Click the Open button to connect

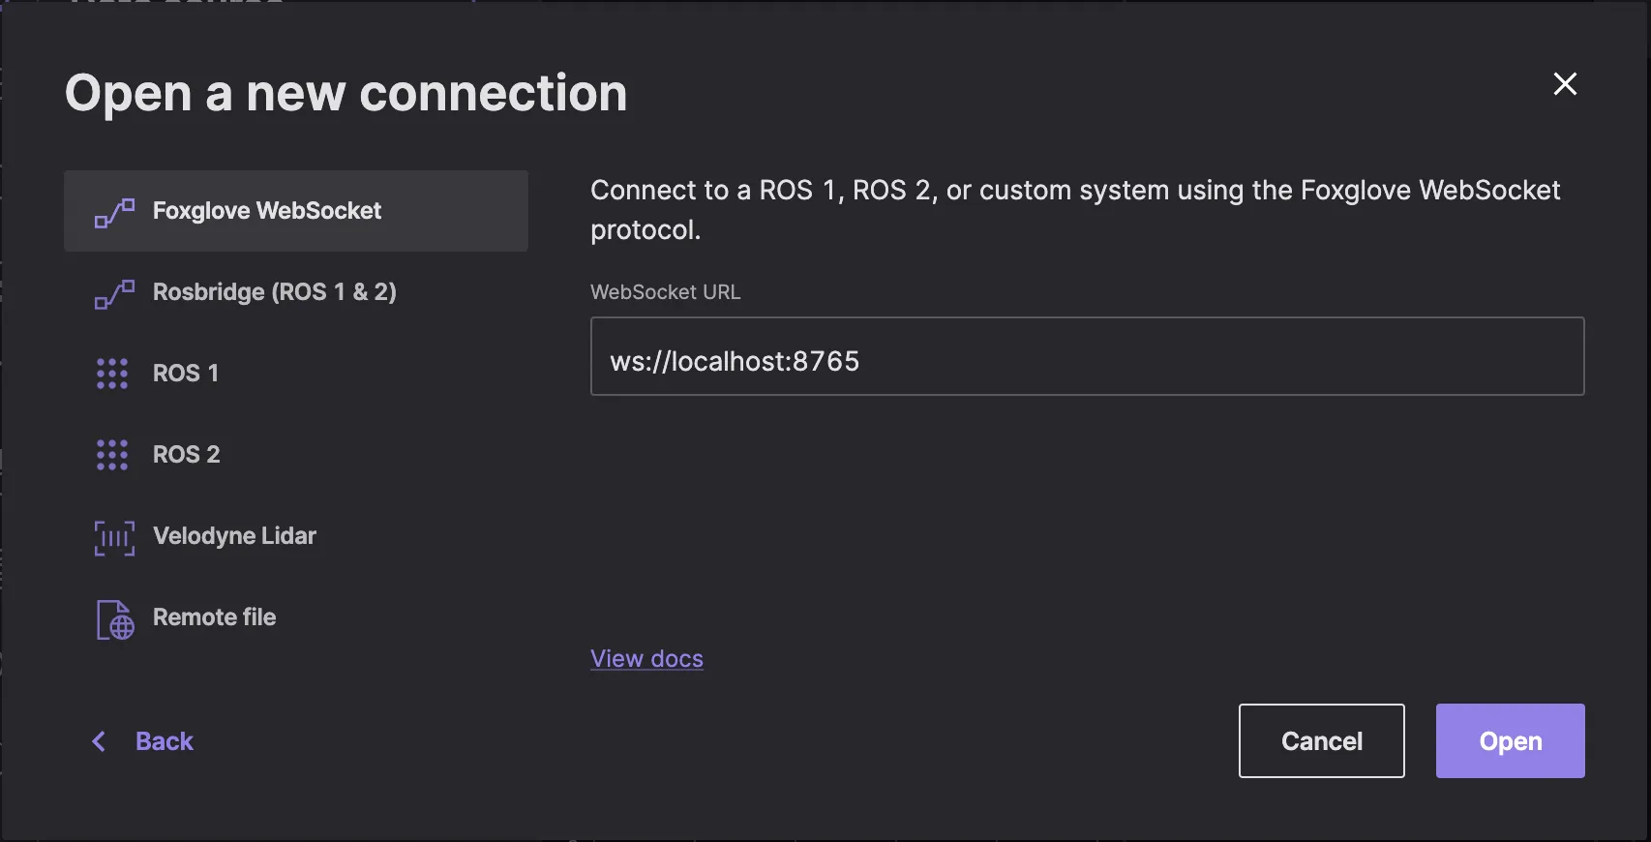point(1511,740)
